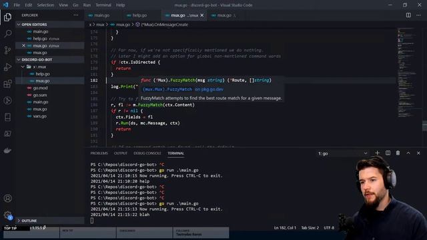The image size is (427, 240).
Task: Click the Ln 182, Col 1 status item
Action: point(285,228)
